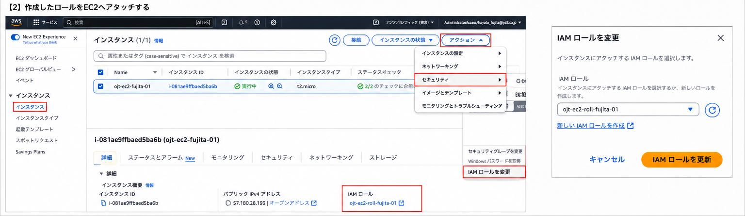Open ojt-ec2-roll-fujita-01 IAM role link

click(x=373, y=203)
